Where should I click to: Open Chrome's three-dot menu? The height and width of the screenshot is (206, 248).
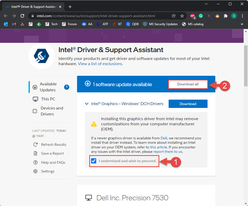pyautogui.click(x=242, y=16)
